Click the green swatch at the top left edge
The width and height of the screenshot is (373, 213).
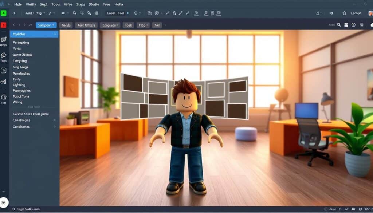(x=4, y=13)
